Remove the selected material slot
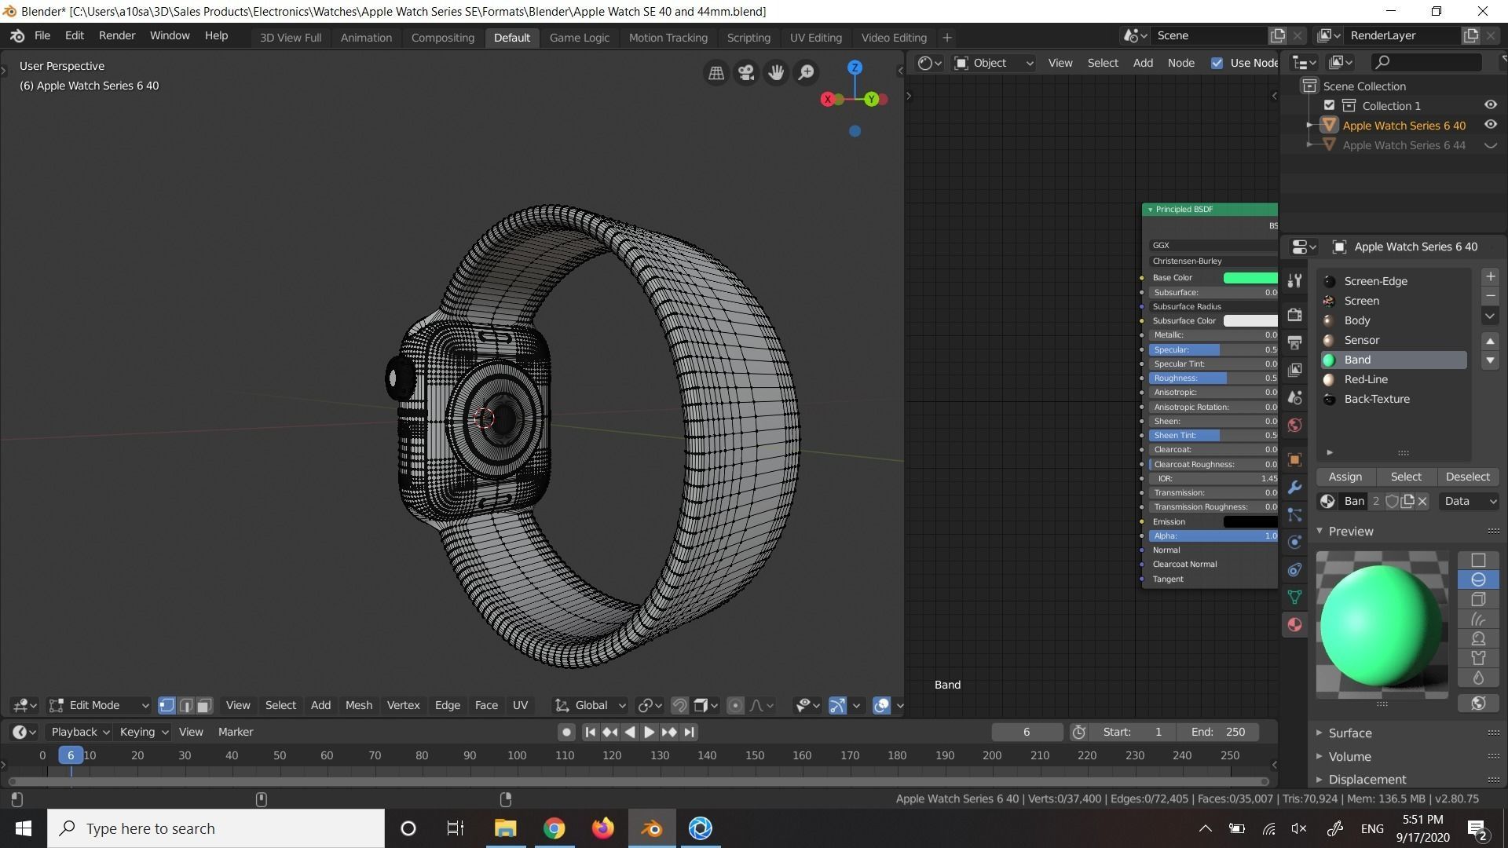 [1490, 296]
